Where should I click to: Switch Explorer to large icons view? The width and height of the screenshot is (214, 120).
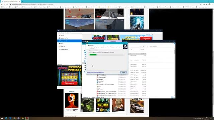(x=174, y=97)
